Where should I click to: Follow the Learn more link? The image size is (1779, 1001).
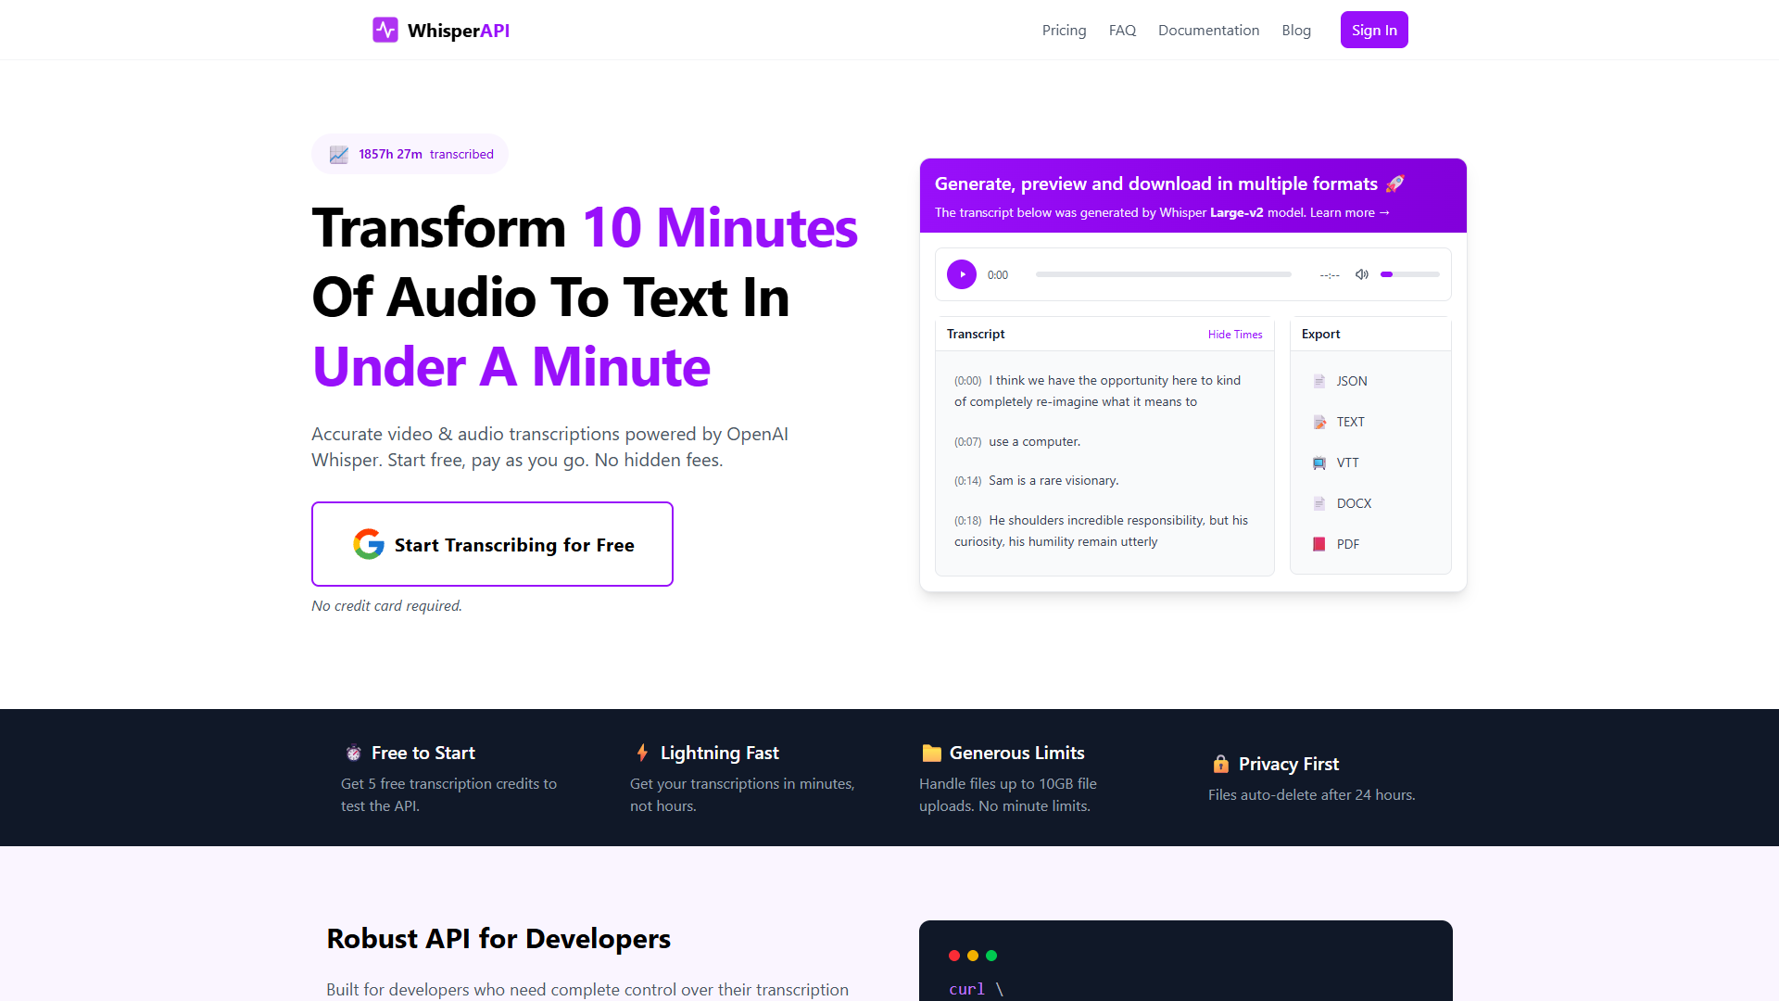[1350, 212]
